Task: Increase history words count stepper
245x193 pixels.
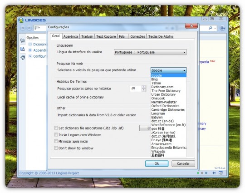Action: [143, 87]
